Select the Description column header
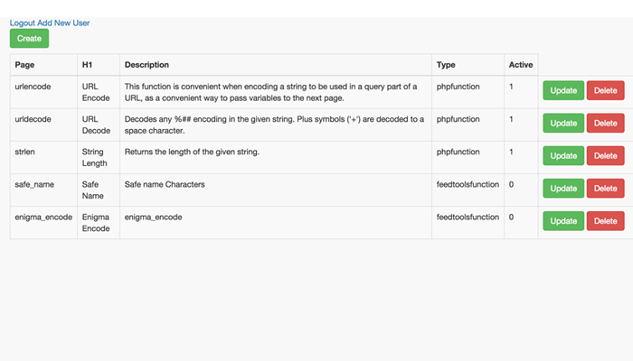The width and height of the screenshot is (633, 361). point(146,65)
